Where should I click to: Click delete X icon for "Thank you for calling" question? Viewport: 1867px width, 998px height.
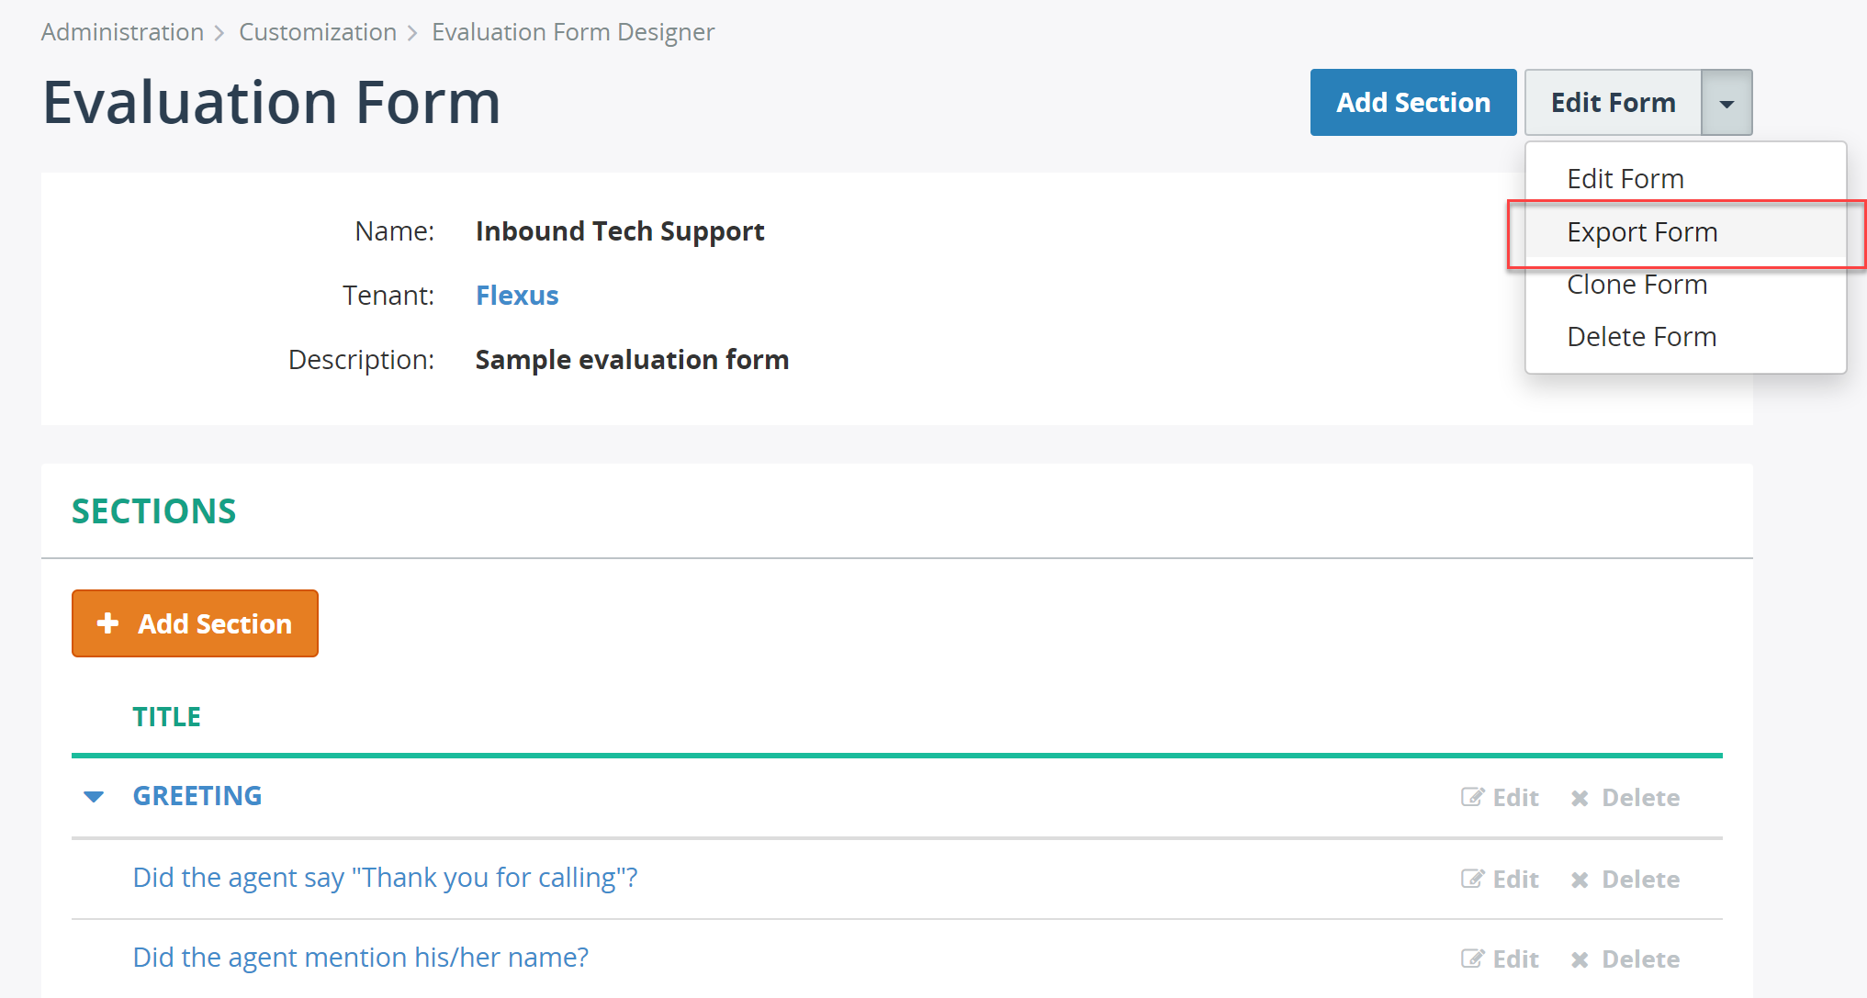click(1580, 880)
